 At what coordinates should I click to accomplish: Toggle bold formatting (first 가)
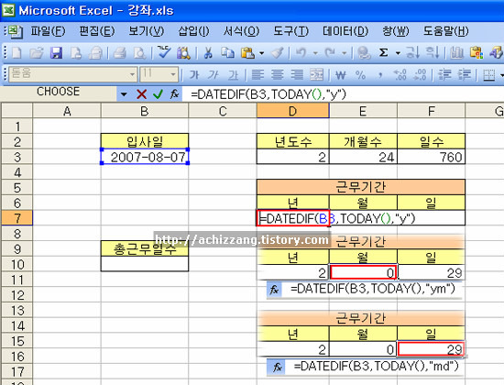(x=194, y=75)
